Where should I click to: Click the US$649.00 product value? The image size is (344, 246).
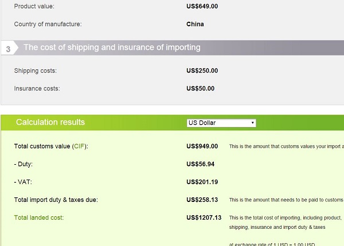tap(202, 7)
